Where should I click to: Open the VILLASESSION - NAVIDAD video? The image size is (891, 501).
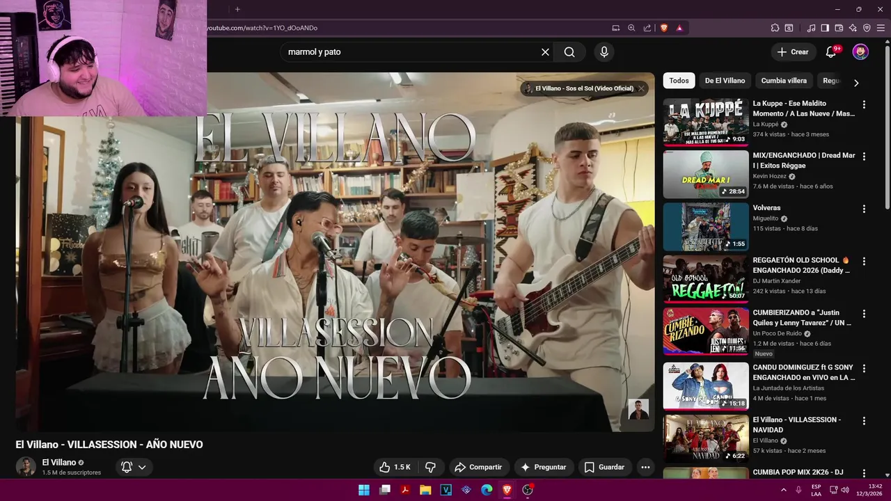coord(706,438)
